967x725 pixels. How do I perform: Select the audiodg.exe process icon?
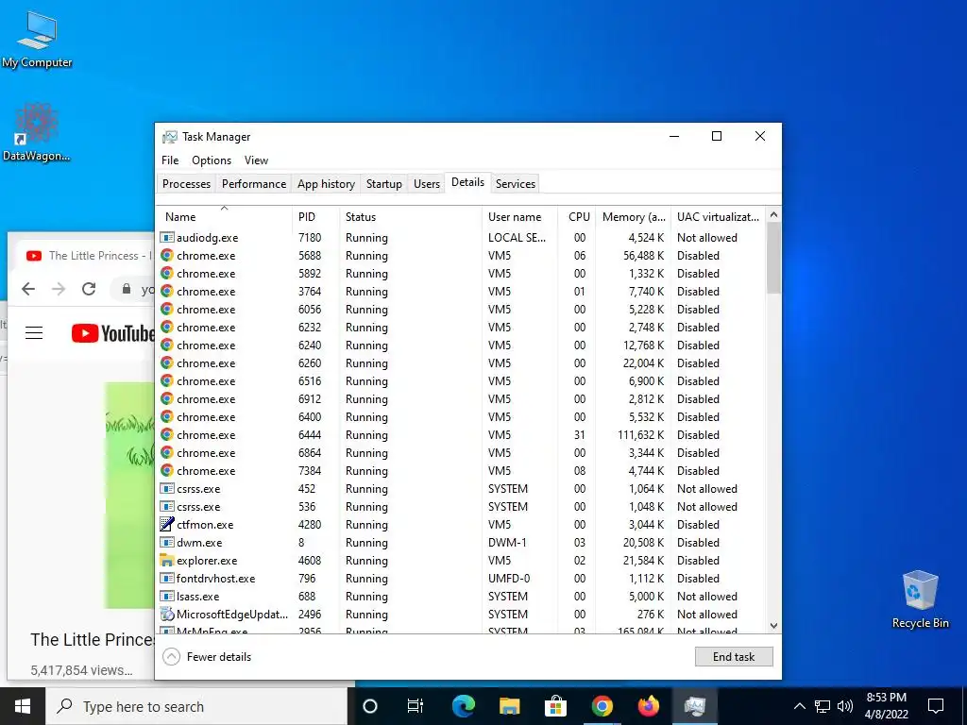tap(166, 237)
